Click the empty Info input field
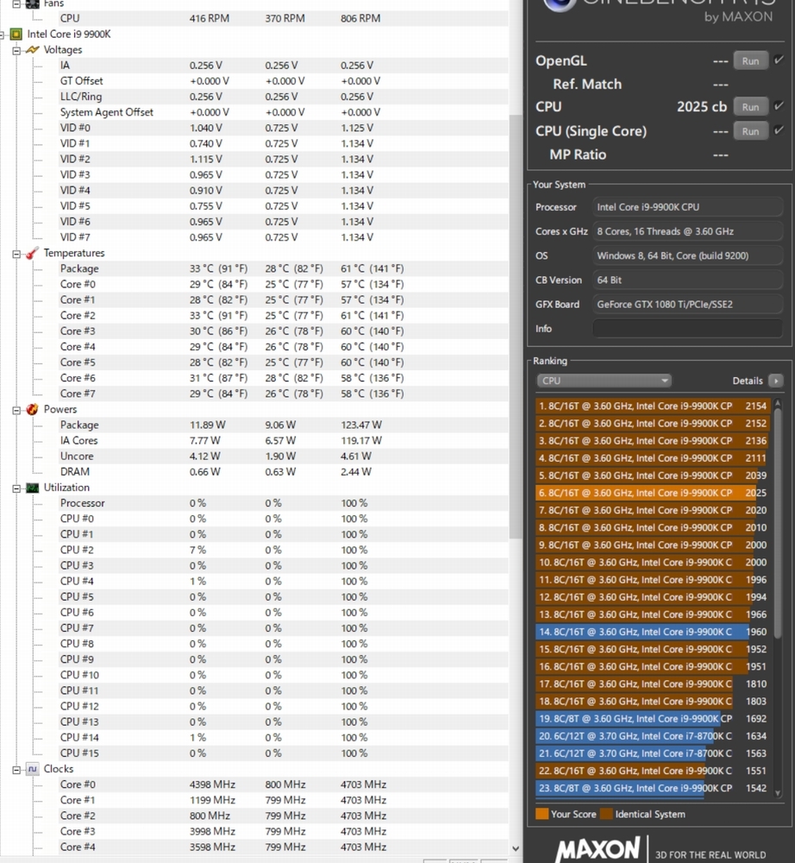The image size is (795, 863). (x=687, y=329)
